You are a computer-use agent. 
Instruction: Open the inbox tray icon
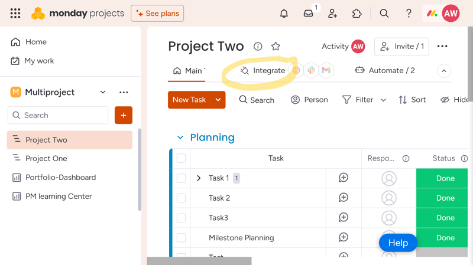pos(308,13)
